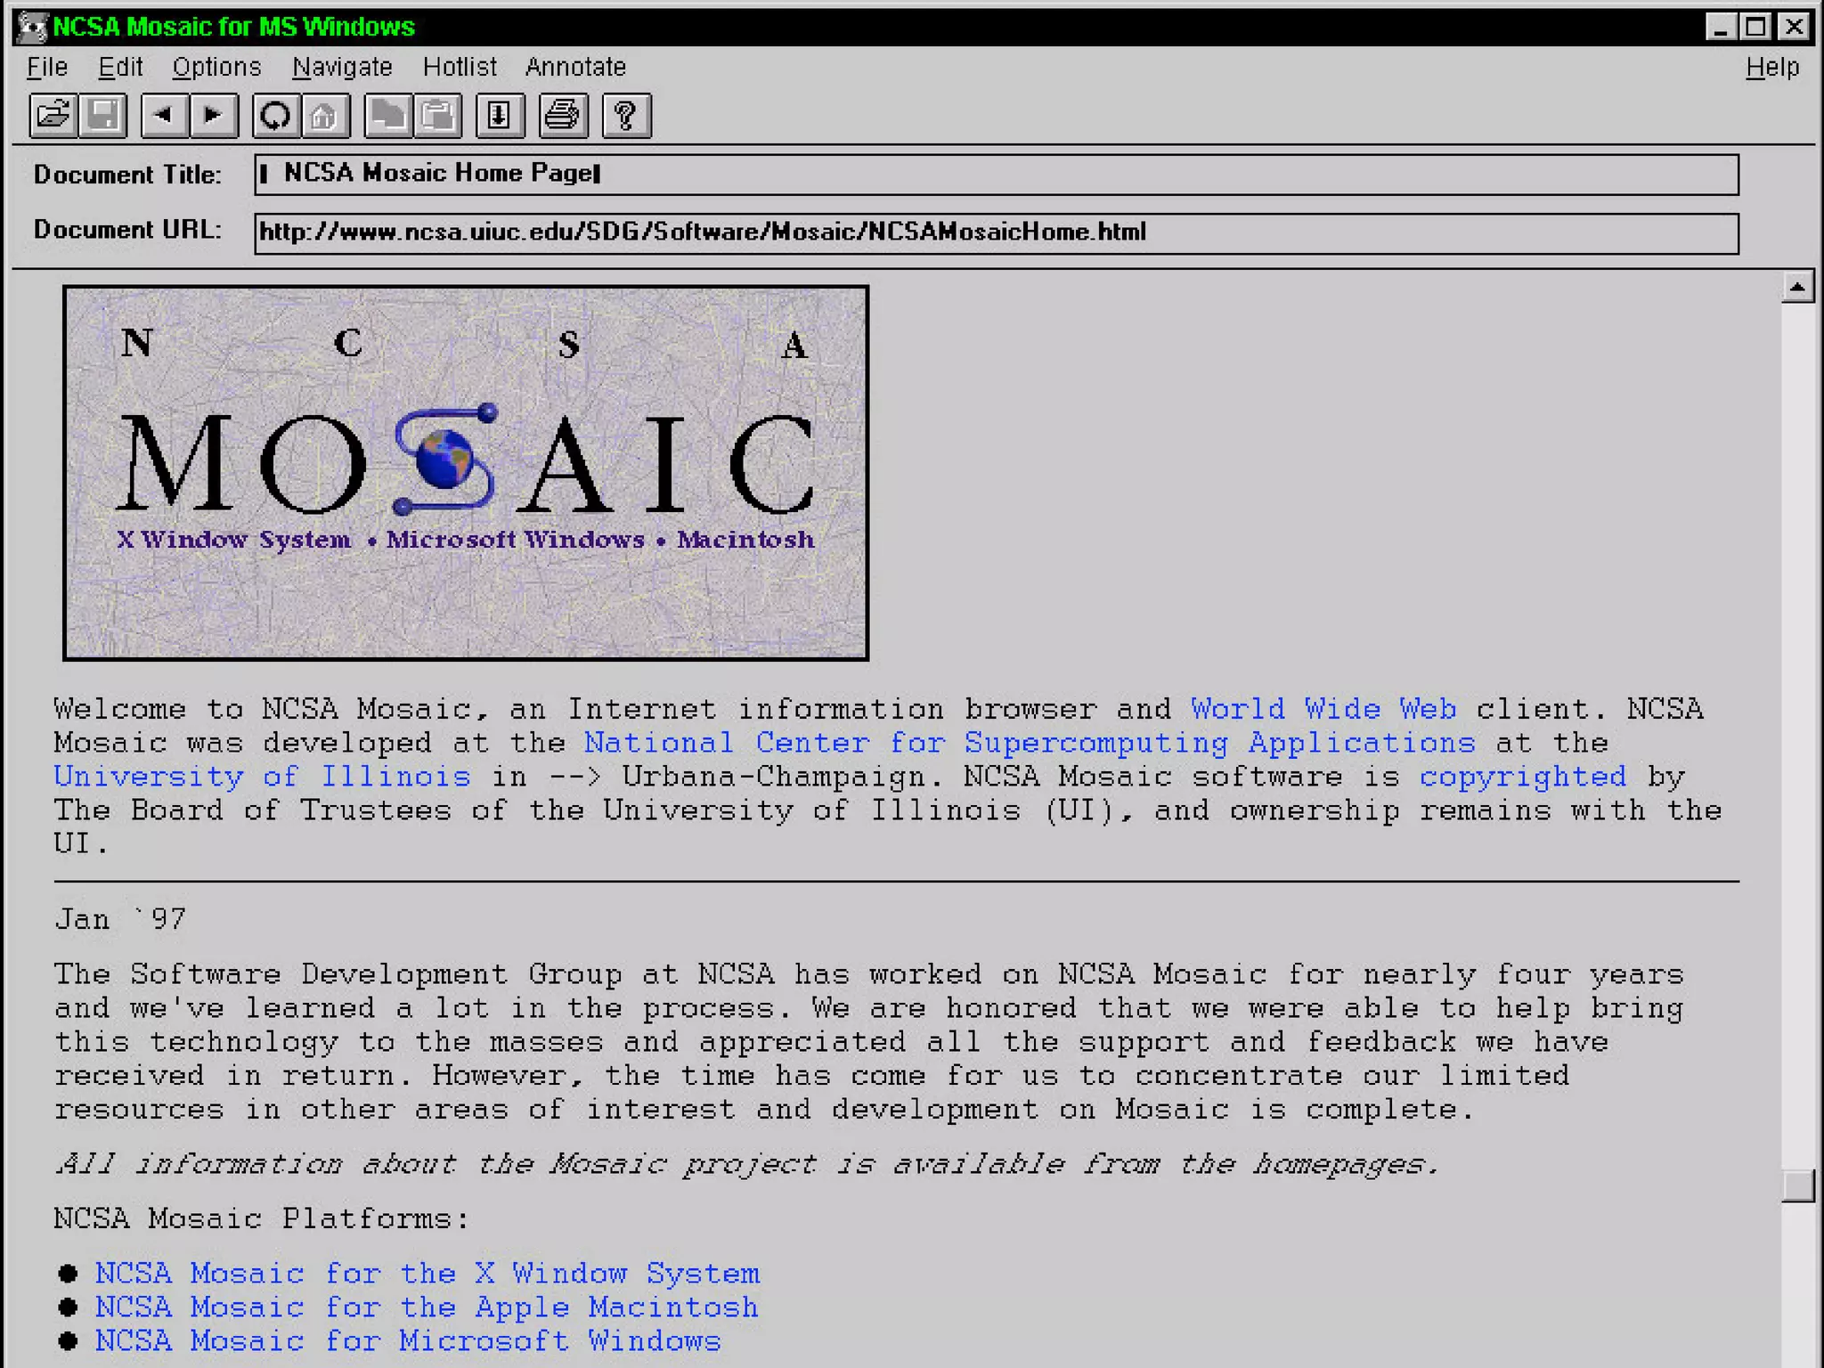Click the Paste clipboard icon
Viewport: 1824px width, 1368px height.
[x=438, y=116]
